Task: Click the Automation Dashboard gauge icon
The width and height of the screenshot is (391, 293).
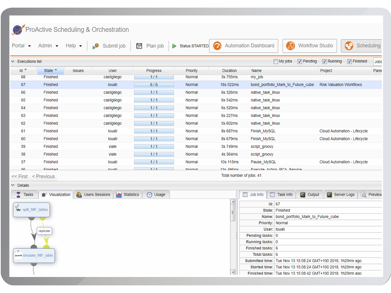Action: coord(217,46)
